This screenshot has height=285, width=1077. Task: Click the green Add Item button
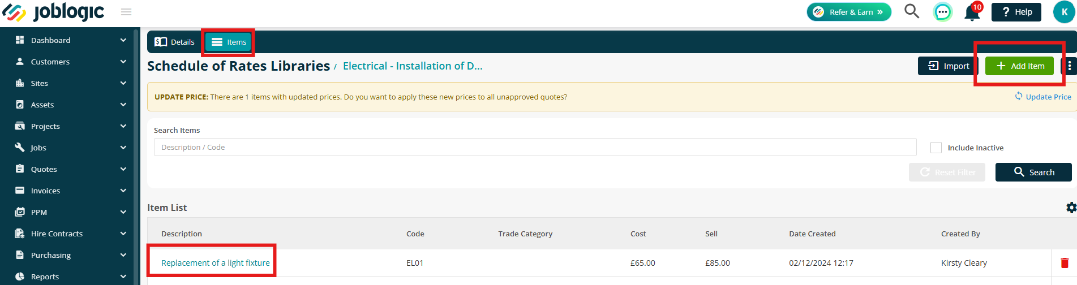pyautogui.click(x=1019, y=66)
